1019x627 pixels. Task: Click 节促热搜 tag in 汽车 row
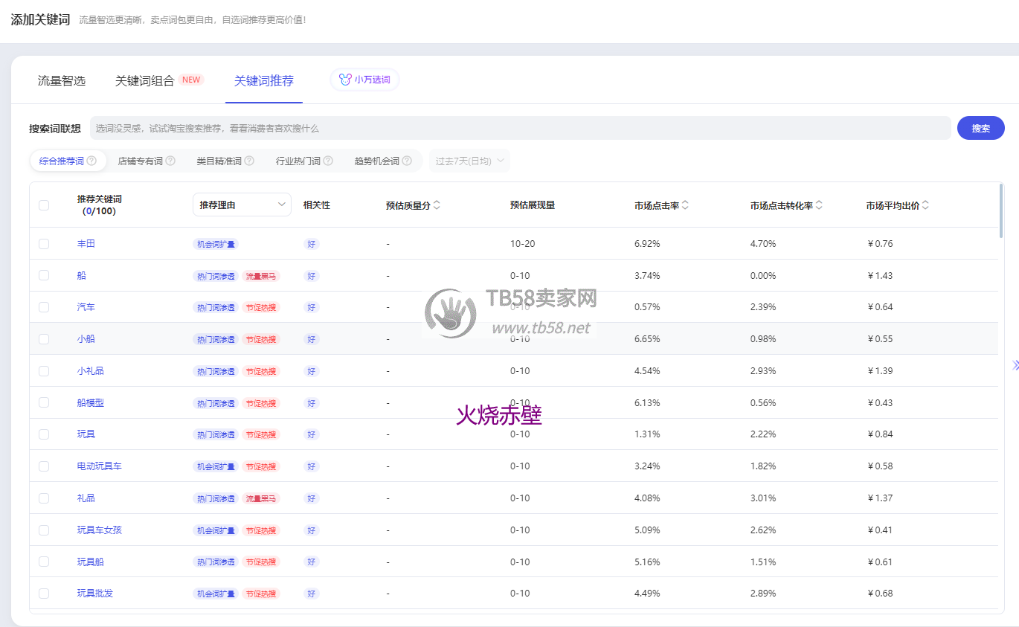pos(261,308)
